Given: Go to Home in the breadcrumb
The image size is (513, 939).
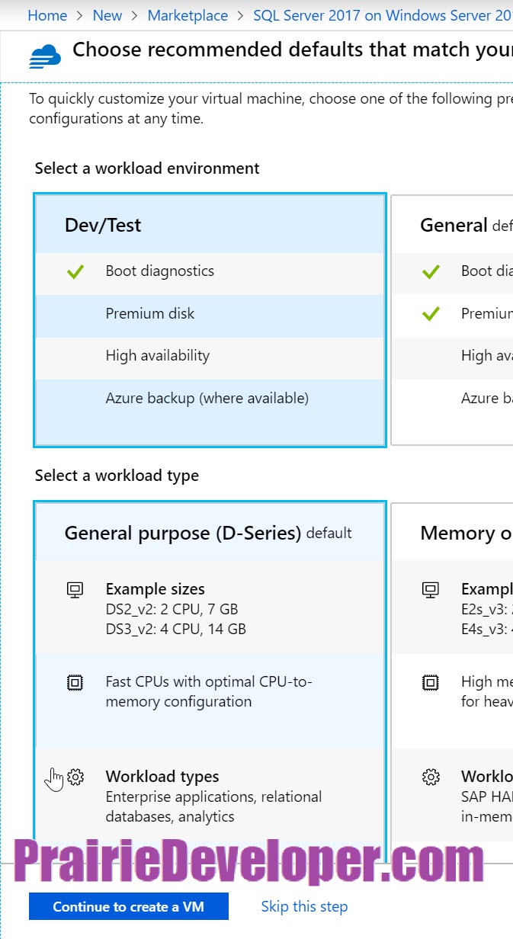Looking at the screenshot, I should 47,15.
